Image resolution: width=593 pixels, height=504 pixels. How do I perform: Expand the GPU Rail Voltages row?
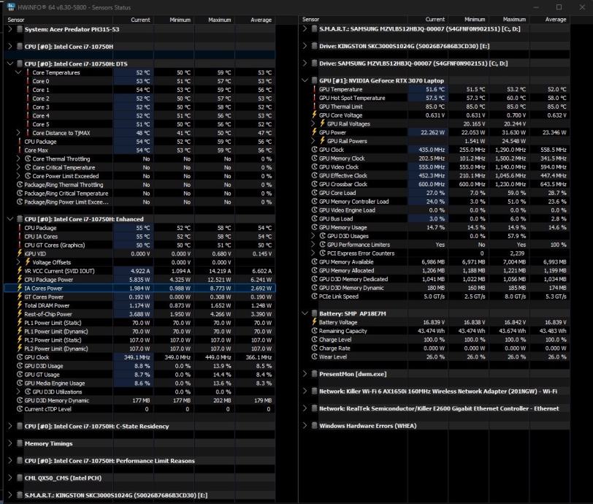[x=313, y=123]
